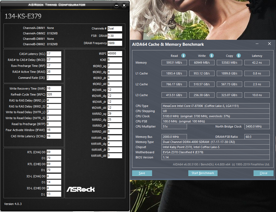The height and width of the screenshot is (212, 276).
Task: Click the Row Precharge Time (tRP) field
Action: click(54, 66)
